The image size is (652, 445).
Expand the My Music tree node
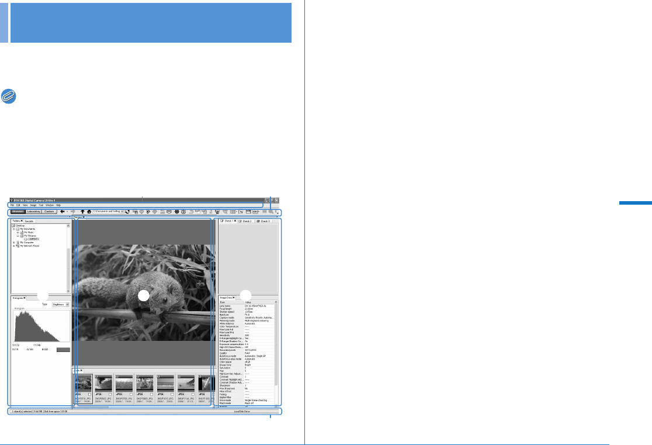(18, 232)
